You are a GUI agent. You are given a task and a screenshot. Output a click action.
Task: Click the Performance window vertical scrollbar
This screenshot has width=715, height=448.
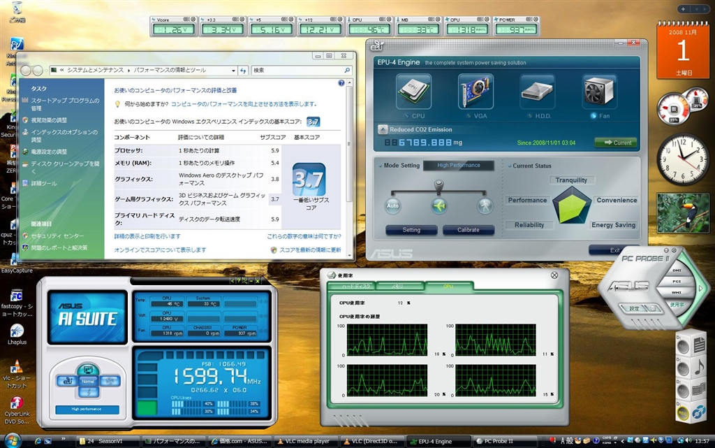click(x=349, y=143)
